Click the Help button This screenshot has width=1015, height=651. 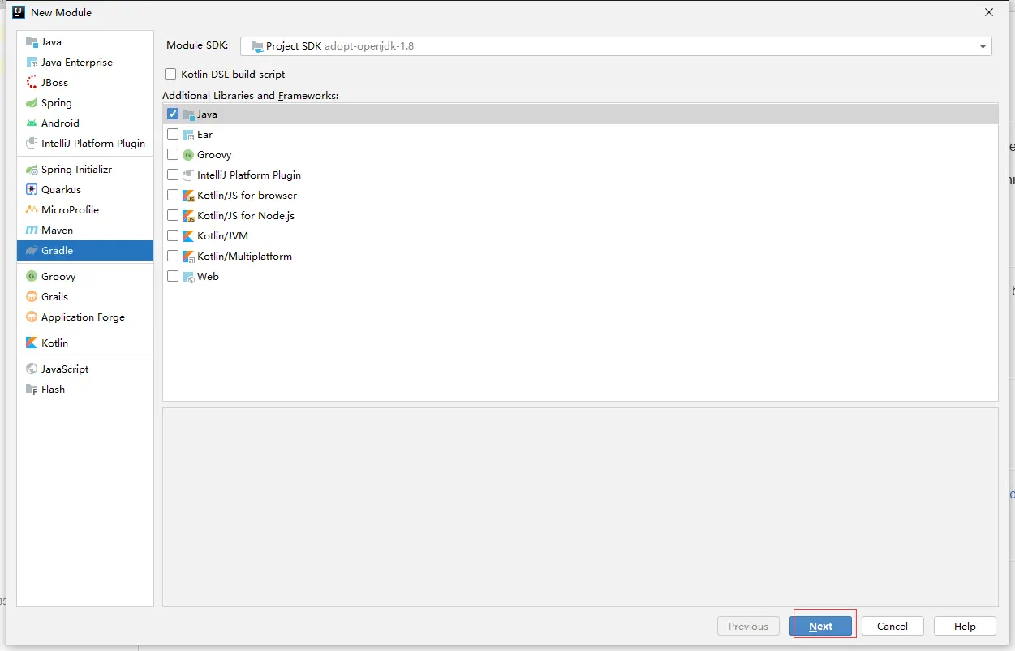point(966,626)
